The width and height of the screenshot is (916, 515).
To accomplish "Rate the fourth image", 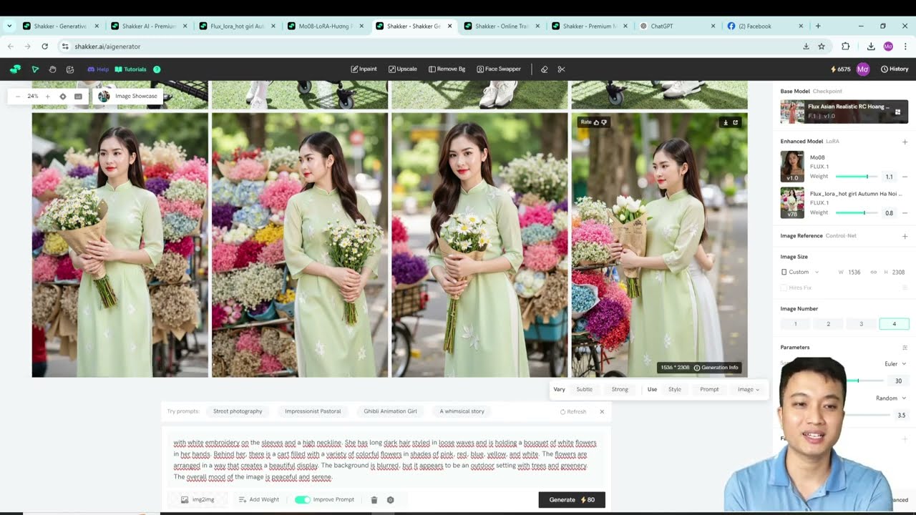I will click(x=594, y=122).
